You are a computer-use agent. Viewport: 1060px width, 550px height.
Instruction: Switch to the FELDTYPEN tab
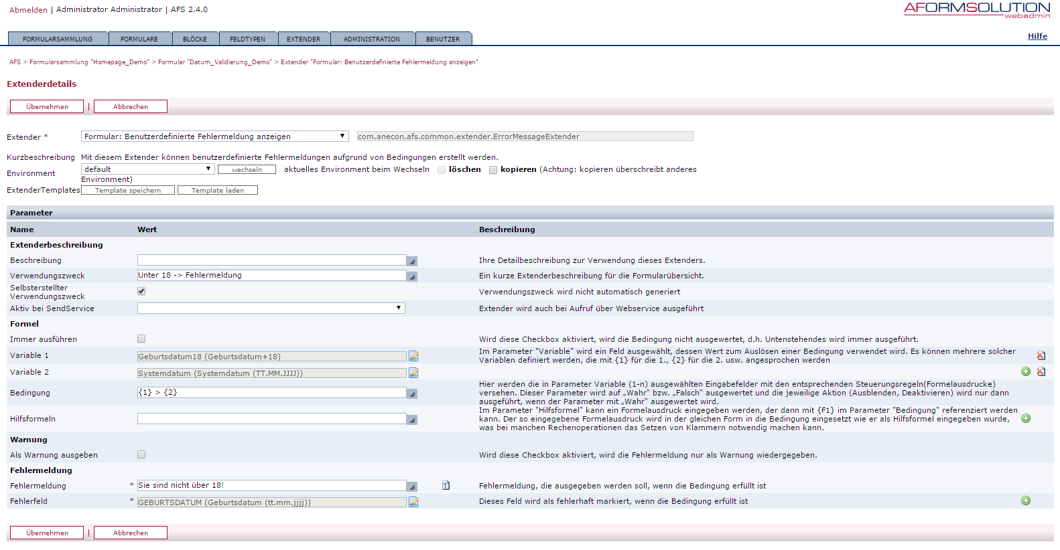coord(247,39)
